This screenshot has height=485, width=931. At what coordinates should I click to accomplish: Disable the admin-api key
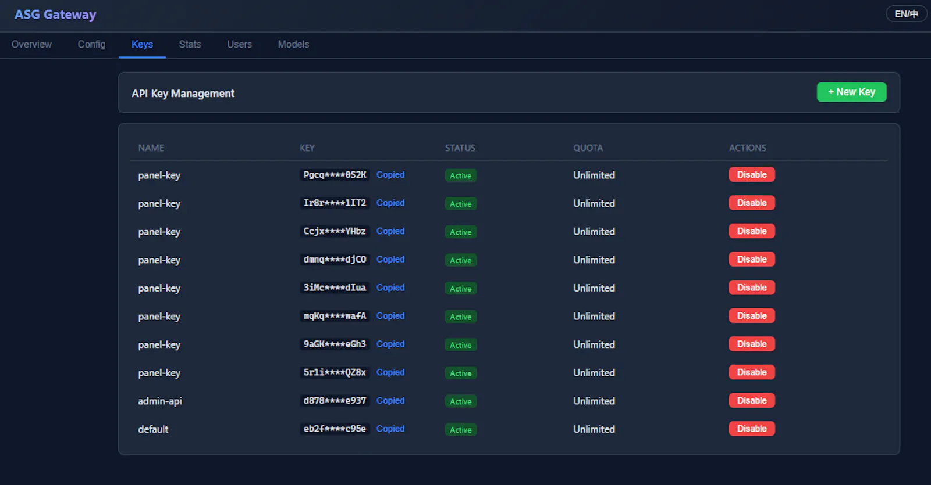click(752, 400)
